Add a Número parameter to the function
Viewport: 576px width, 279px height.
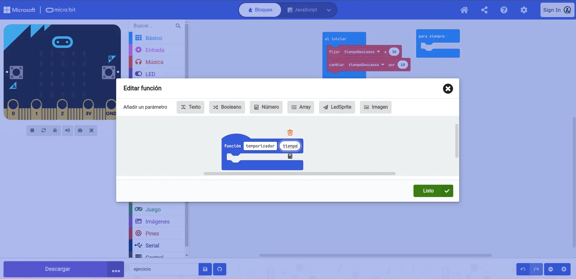(x=266, y=107)
